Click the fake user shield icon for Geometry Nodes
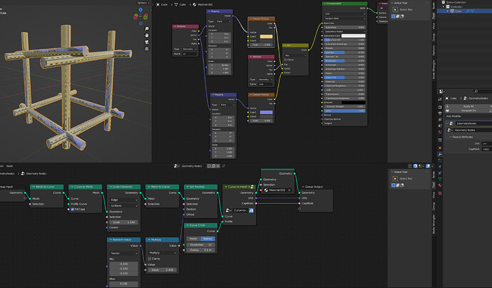The height and width of the screenshot is (288, 492). pyautogui.click(x=209, y=166)
